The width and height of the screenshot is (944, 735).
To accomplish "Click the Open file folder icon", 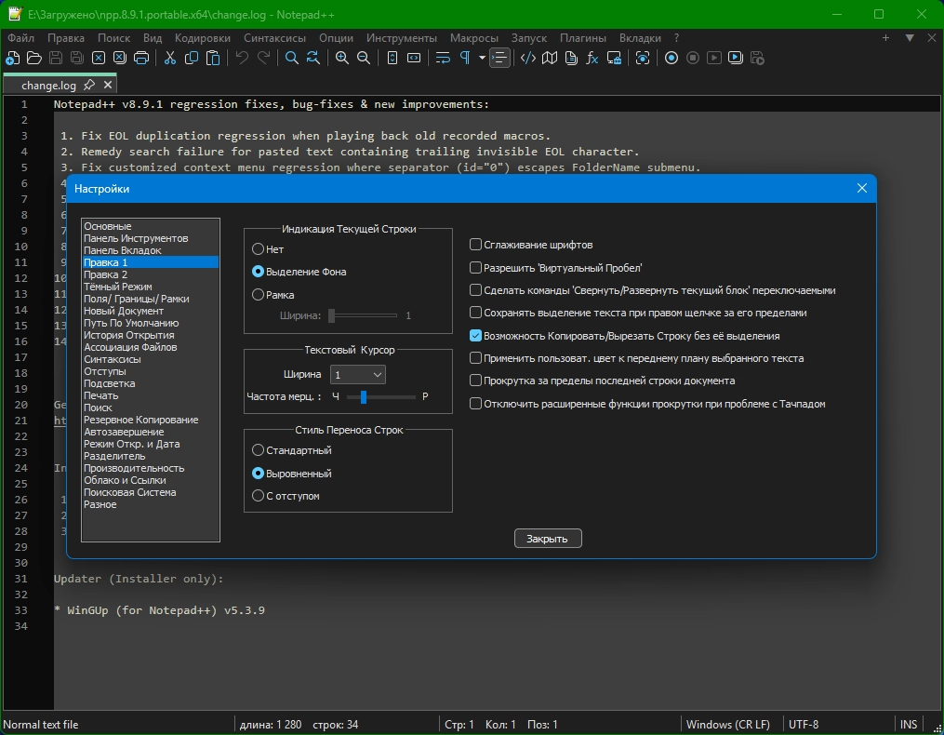I will tap(33, 58).
